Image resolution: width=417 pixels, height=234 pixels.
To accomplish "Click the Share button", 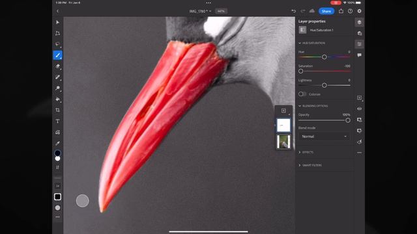I will [326, 11].
